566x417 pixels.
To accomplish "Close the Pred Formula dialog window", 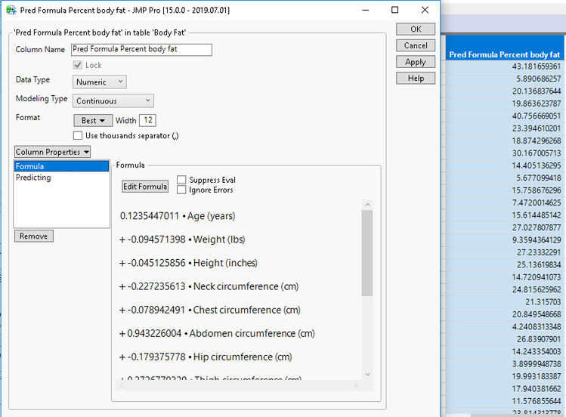I will coord(425,10).
